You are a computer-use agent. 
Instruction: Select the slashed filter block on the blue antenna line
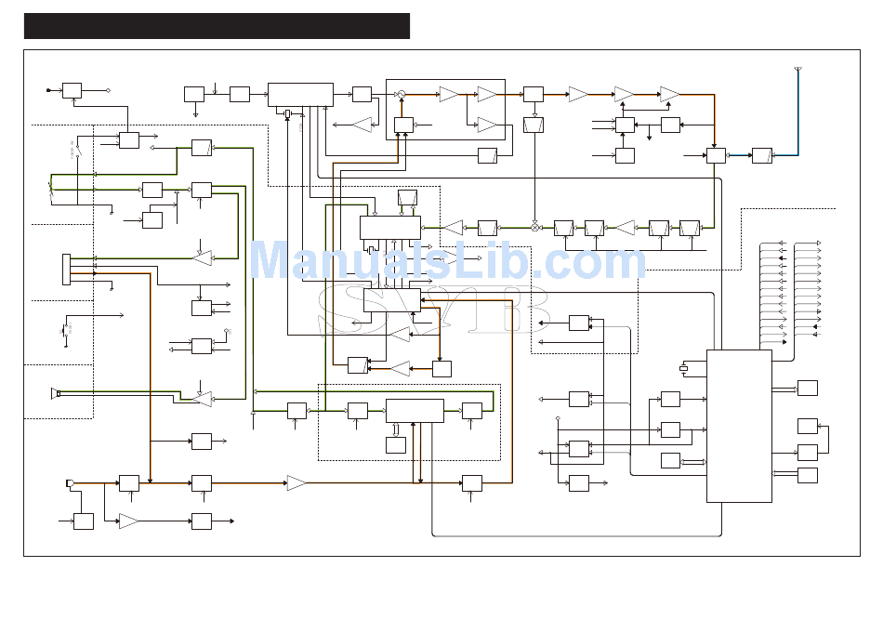pyautogui.click(x=762, y=155)
